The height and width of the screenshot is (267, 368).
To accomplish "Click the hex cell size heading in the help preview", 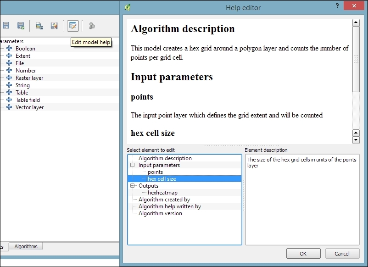I will coord(153,133).
